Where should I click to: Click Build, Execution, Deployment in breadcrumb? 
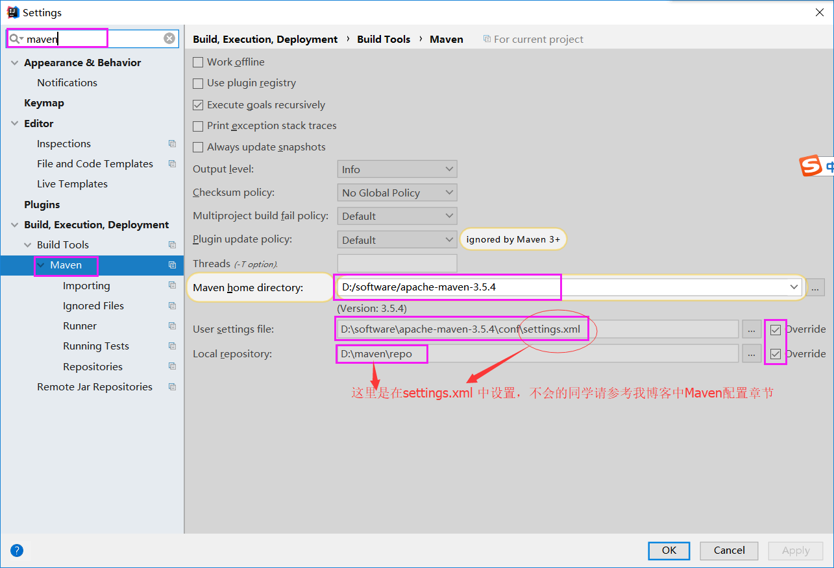[x=265, y=39]
